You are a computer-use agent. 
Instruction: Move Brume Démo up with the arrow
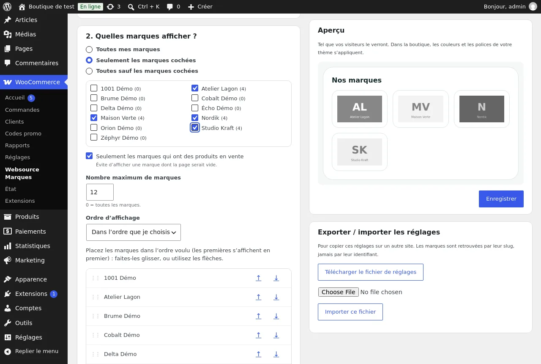(259, 316)
